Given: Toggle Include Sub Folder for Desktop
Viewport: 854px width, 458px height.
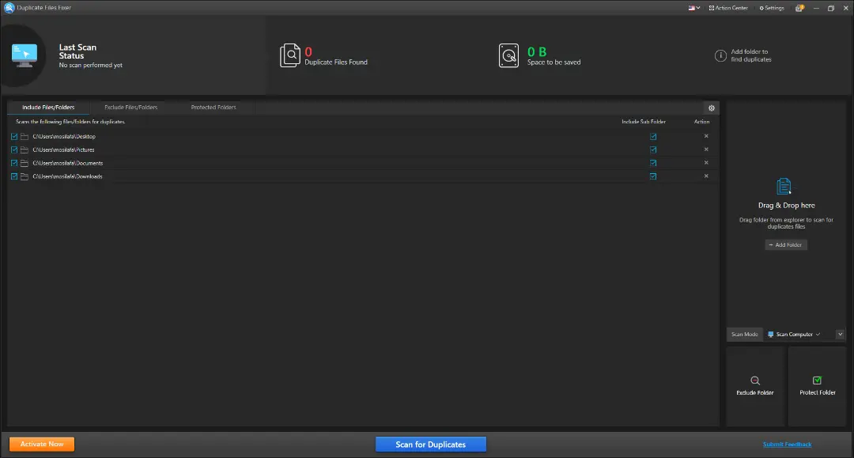Looking at the screenshot, I should tap(653, 137).
